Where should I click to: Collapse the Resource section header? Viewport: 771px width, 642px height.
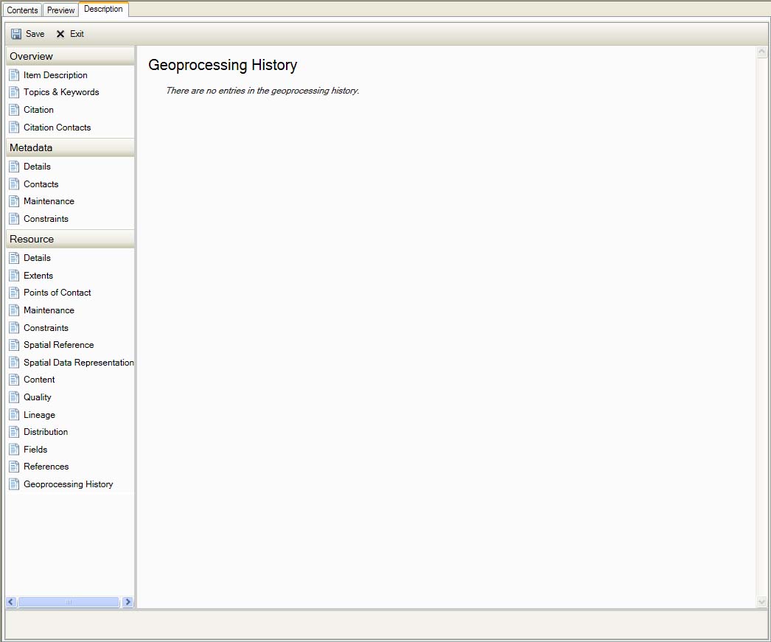coord(69,239)
